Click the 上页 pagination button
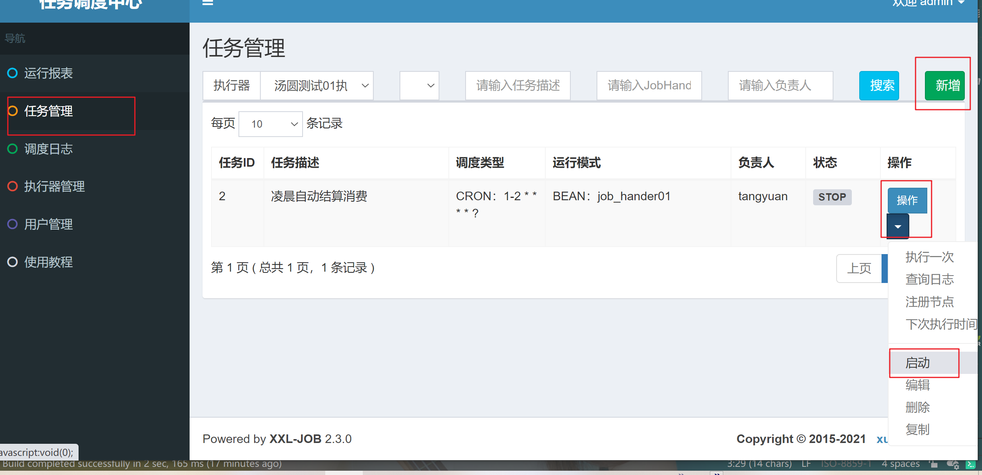The height and width of the screenshot is (475, 982). 859,269
